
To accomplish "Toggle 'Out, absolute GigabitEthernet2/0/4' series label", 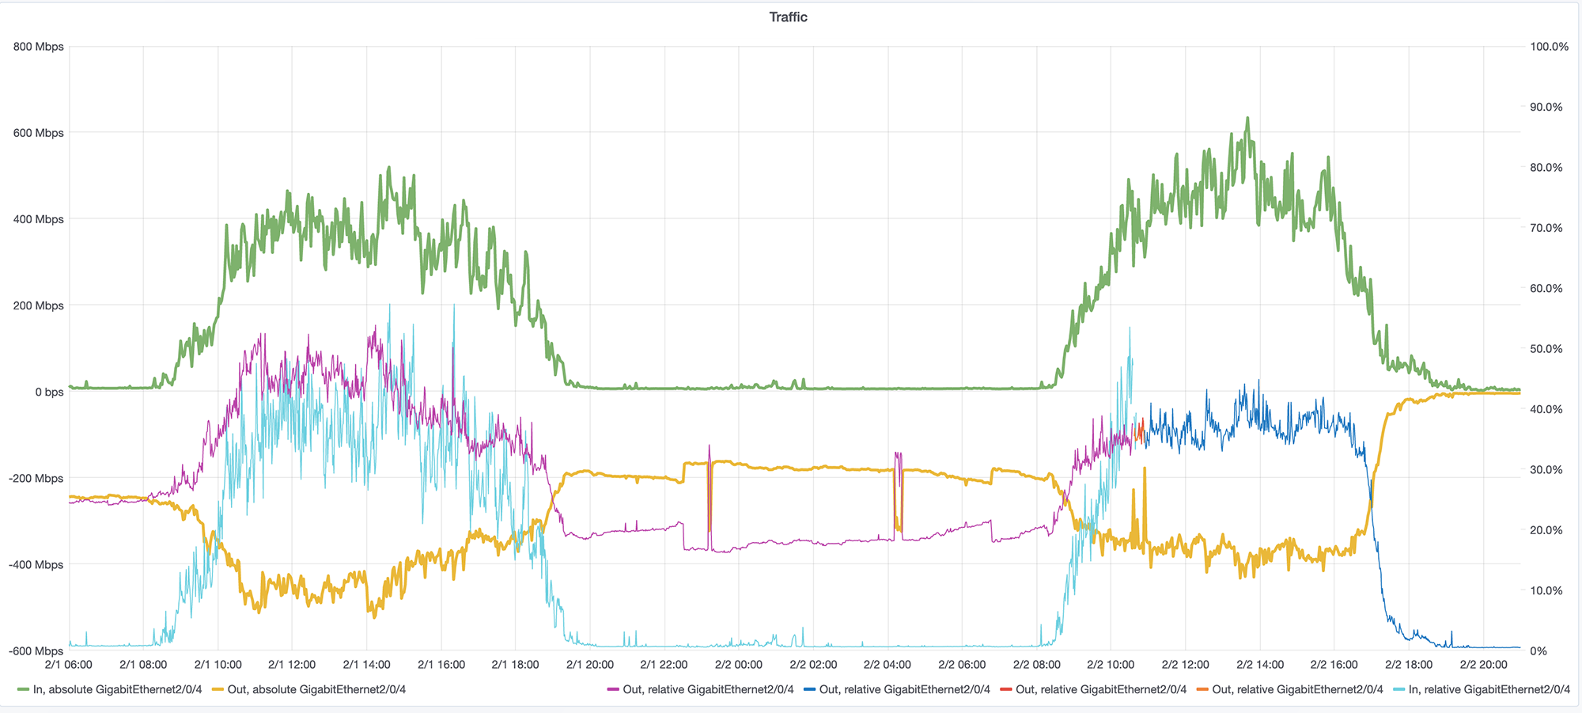I will tap(316, 690).
